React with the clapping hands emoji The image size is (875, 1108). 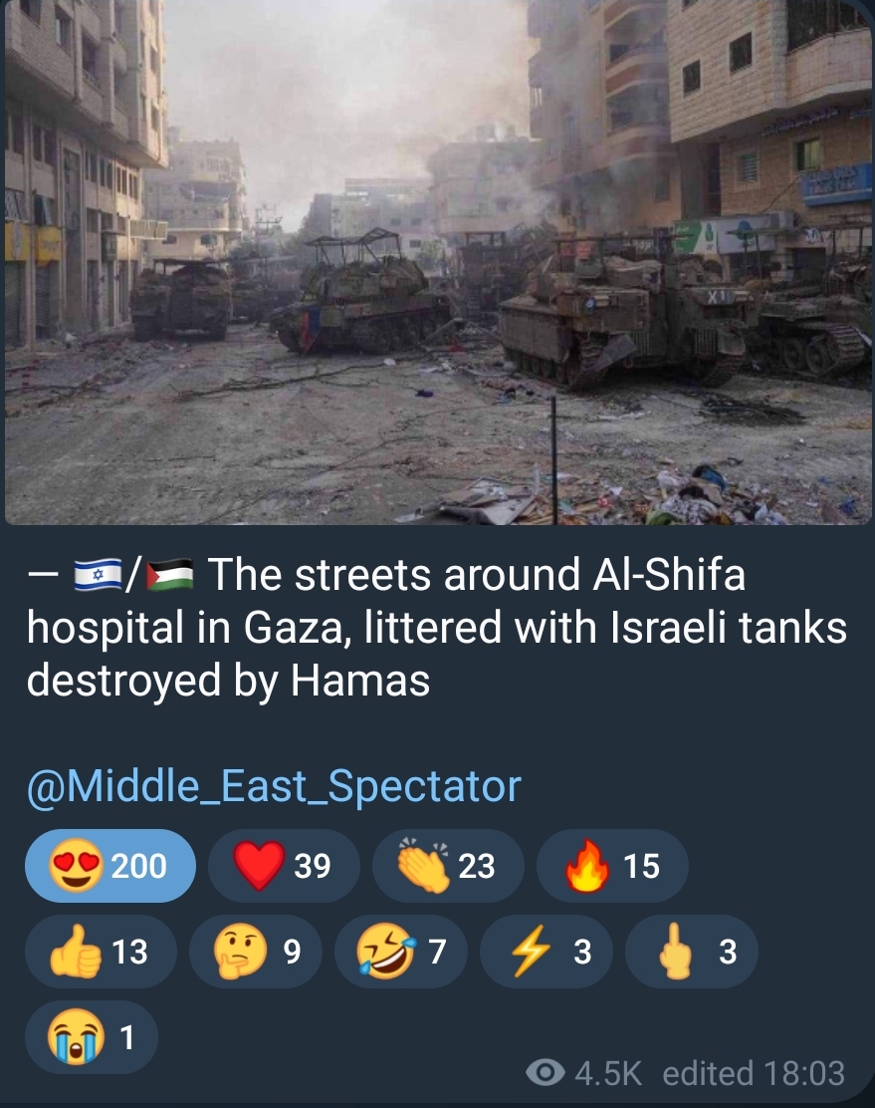click(x=448, y=866)
